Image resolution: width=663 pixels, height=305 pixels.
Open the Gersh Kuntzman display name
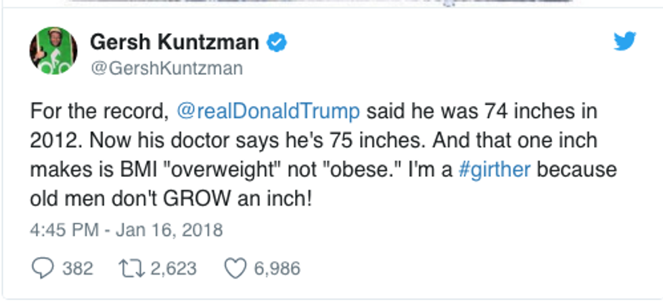click(175, 43)
